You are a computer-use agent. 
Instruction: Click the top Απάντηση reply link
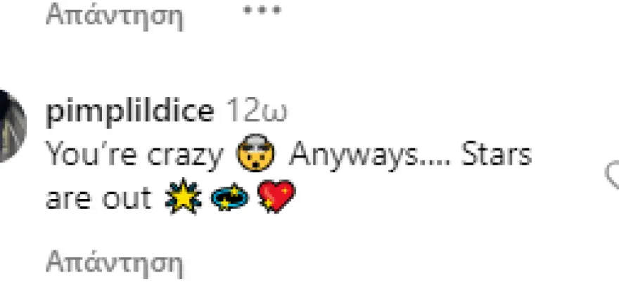tap(115, 15)
